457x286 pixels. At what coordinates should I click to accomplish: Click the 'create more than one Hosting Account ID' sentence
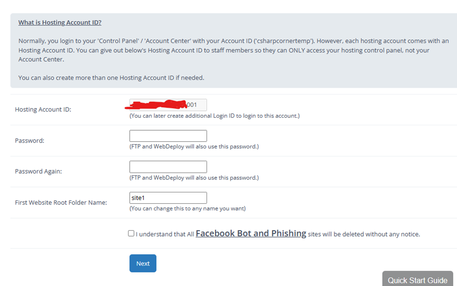(111, 77)
